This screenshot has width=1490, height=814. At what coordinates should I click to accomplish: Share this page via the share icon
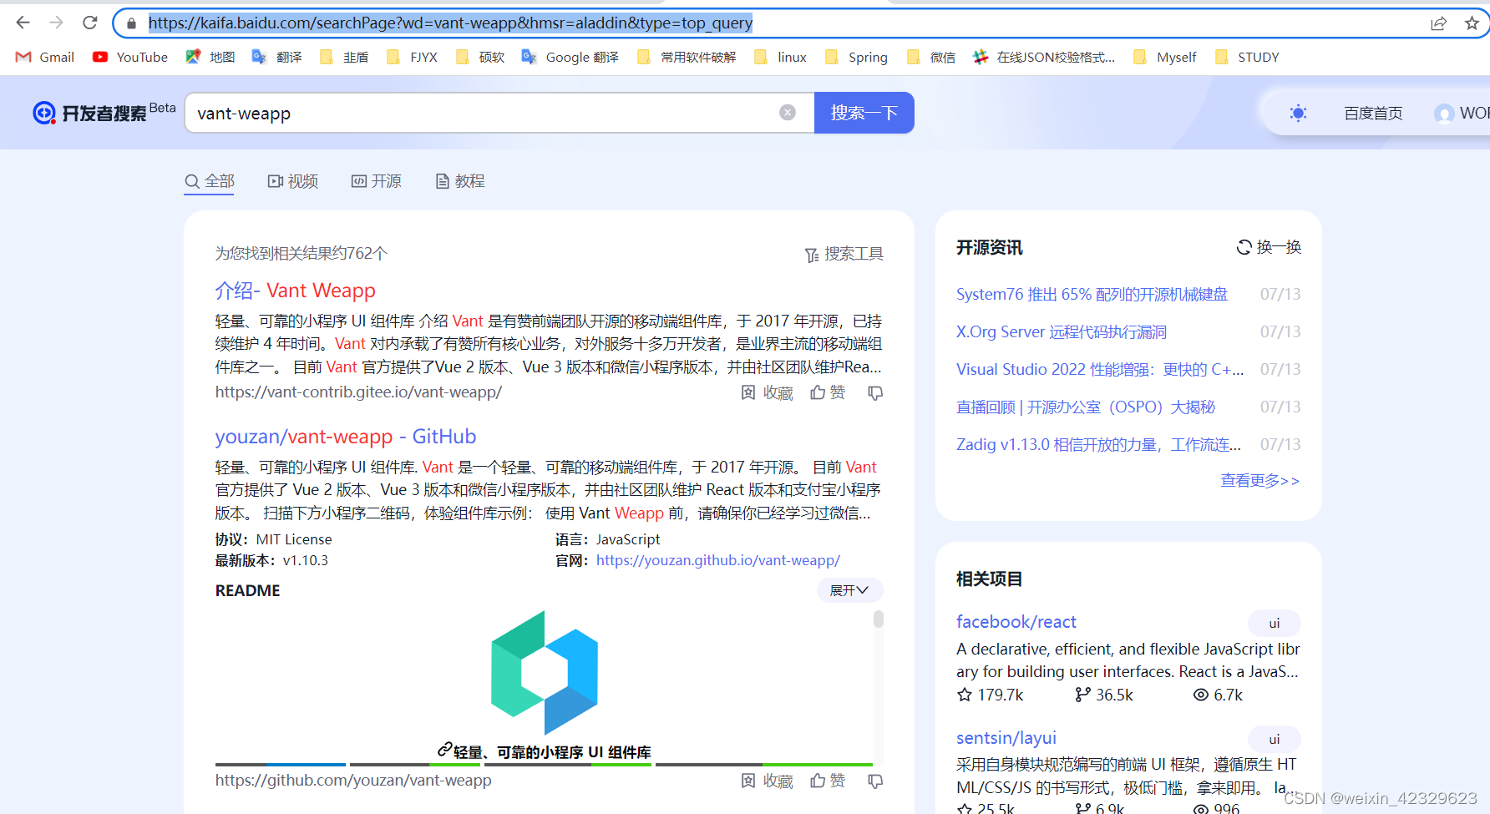tap(1438, 23)
